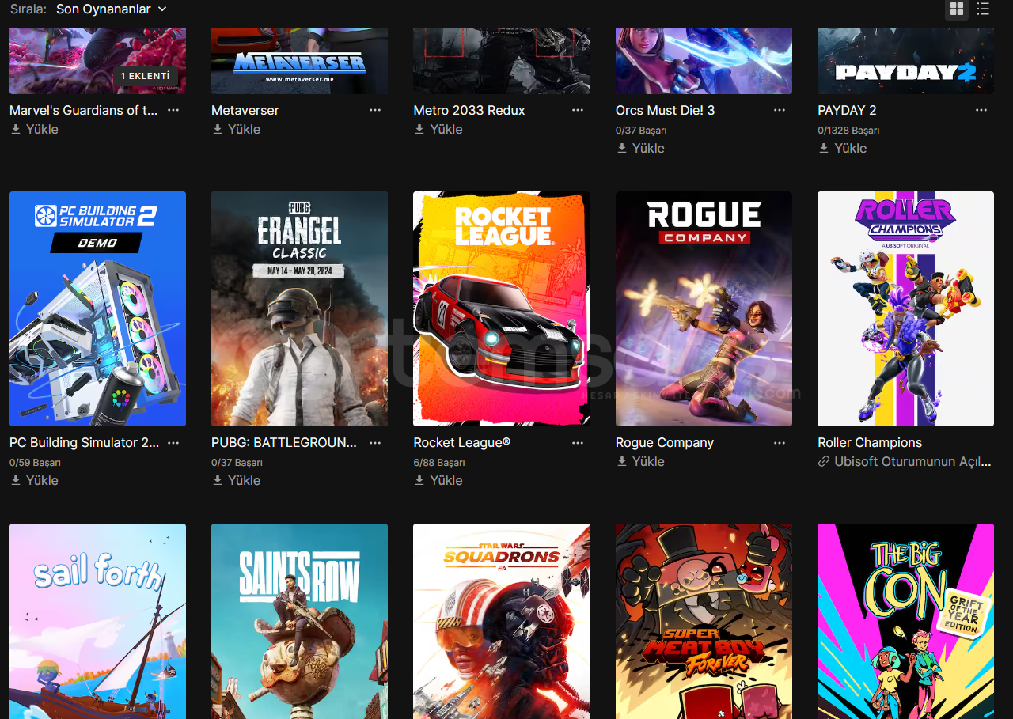This screenshot has height=719, width=1013.
Task: Open the PAYDAY 2 cover thumbnail
Action: [905, 61]
